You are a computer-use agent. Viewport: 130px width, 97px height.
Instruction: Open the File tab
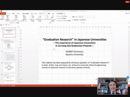point(3,13)
